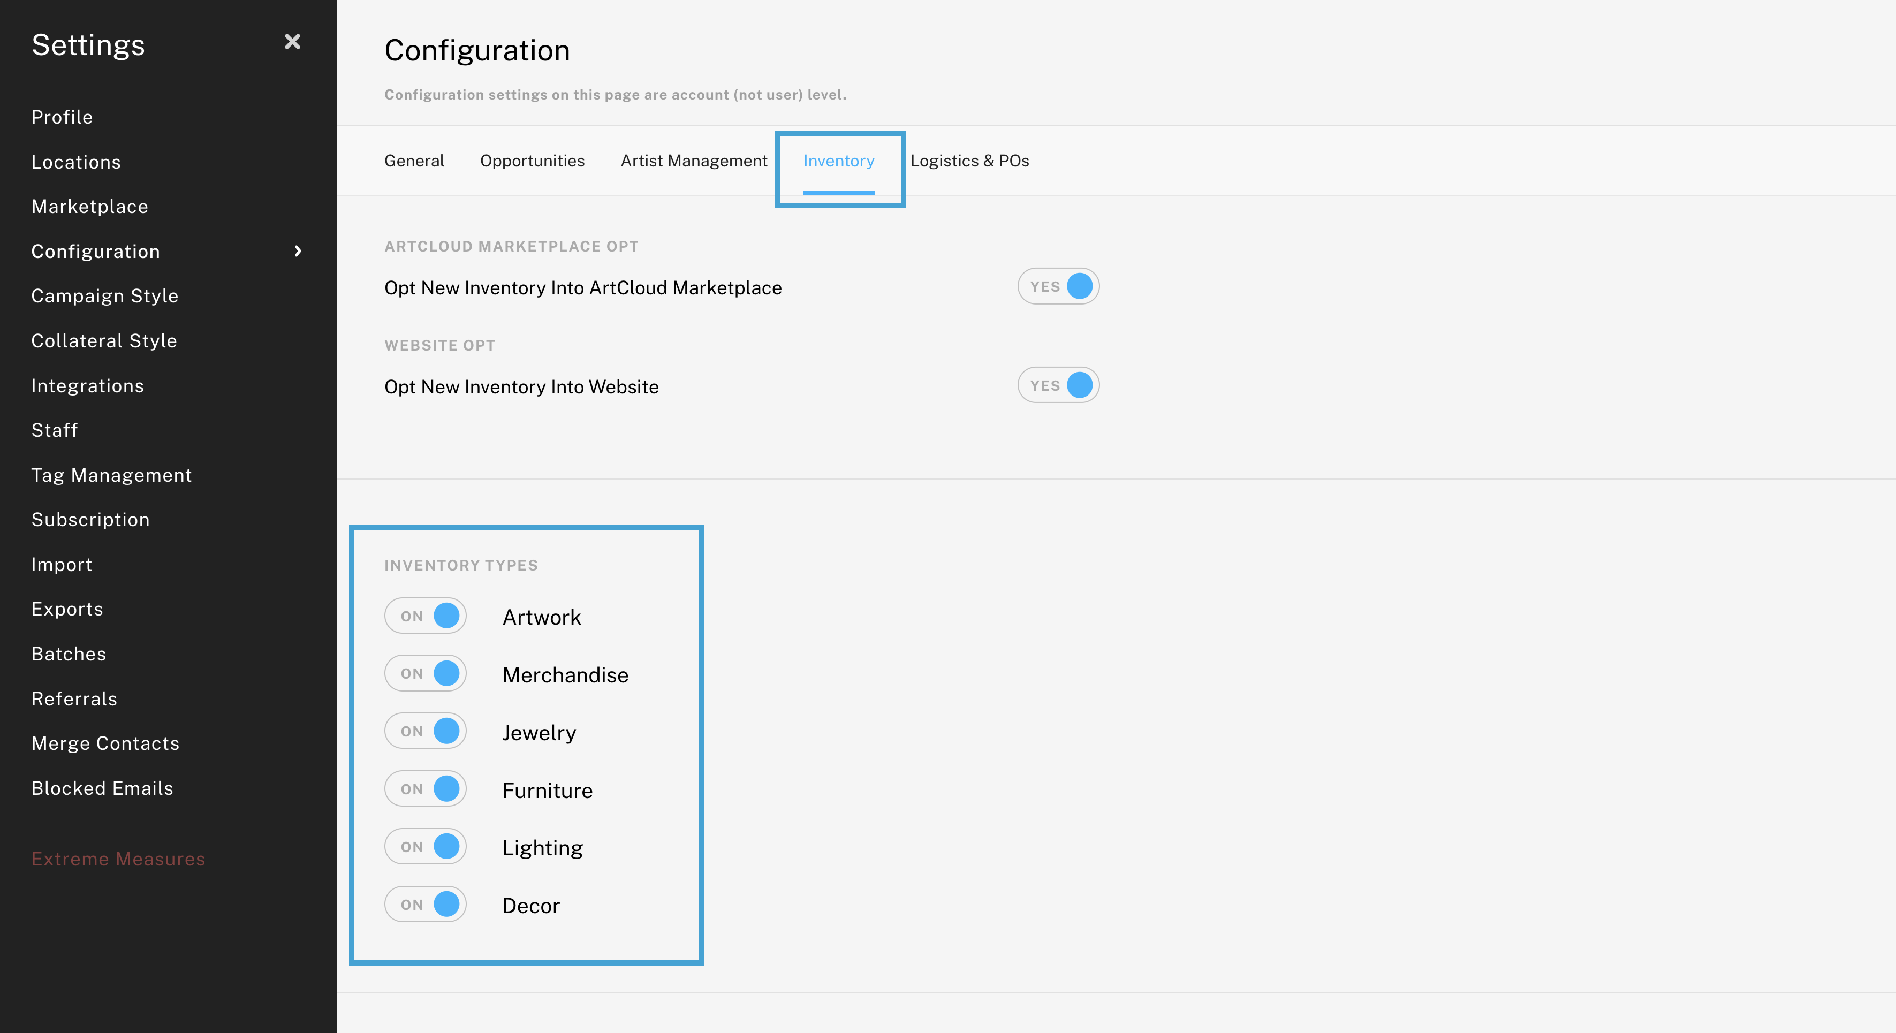Switch off Jewelry inventory type
Image resolution: width=1896 pixels, height=1033 pixels.
[426, 731]
